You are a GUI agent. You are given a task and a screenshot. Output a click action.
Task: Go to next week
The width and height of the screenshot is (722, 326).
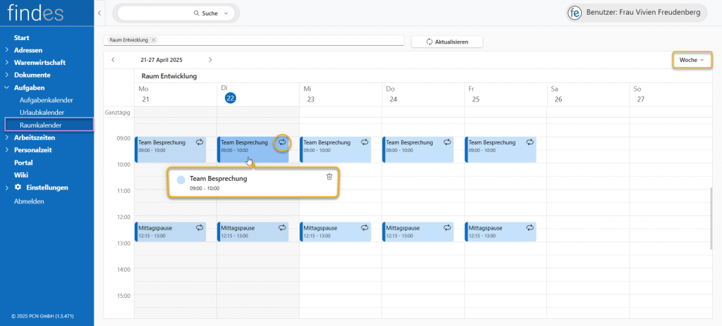click(x=210, y=60)
